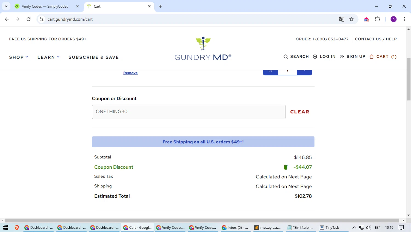Click Free Shipping banner
411x232 pixels.
(x=203, y=142)
